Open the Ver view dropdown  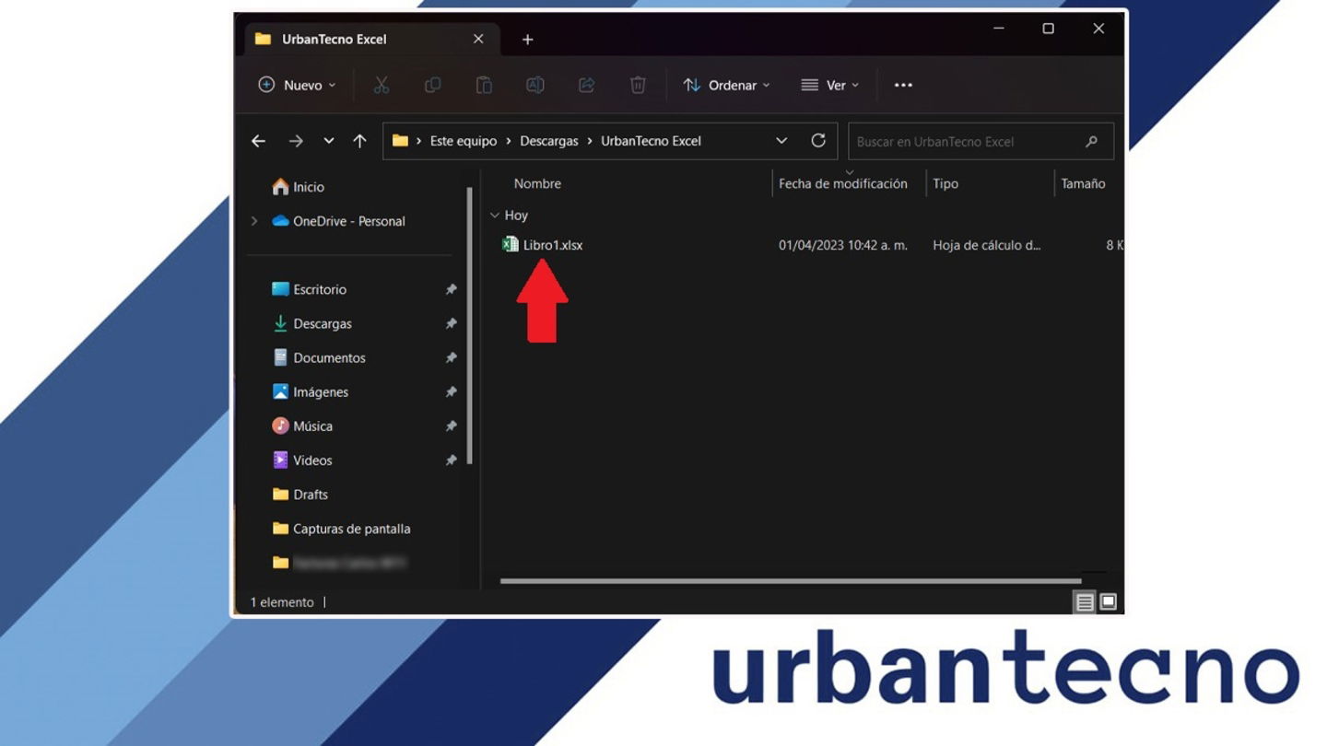tap(829, 85)
